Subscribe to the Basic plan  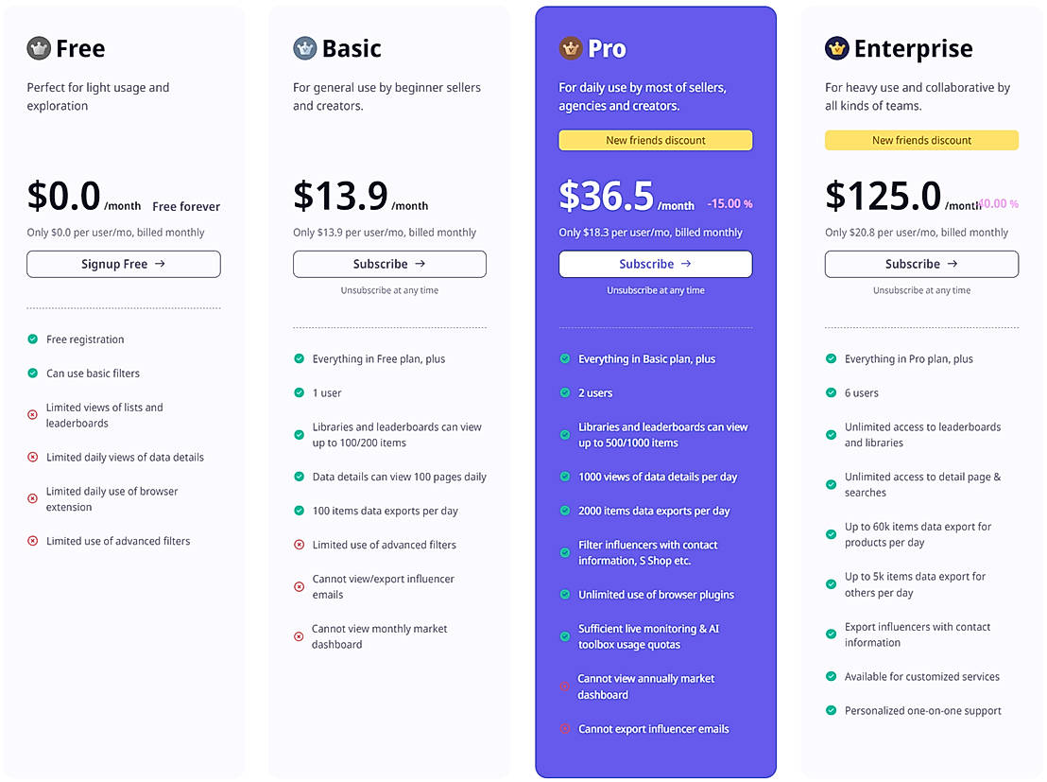(389, 264)
